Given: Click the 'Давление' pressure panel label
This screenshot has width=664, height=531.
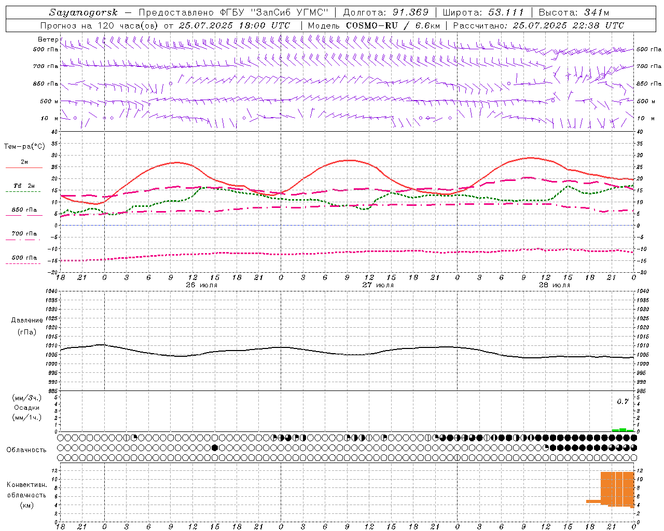Looking at the screenshot, I should (x=27, y=320).
